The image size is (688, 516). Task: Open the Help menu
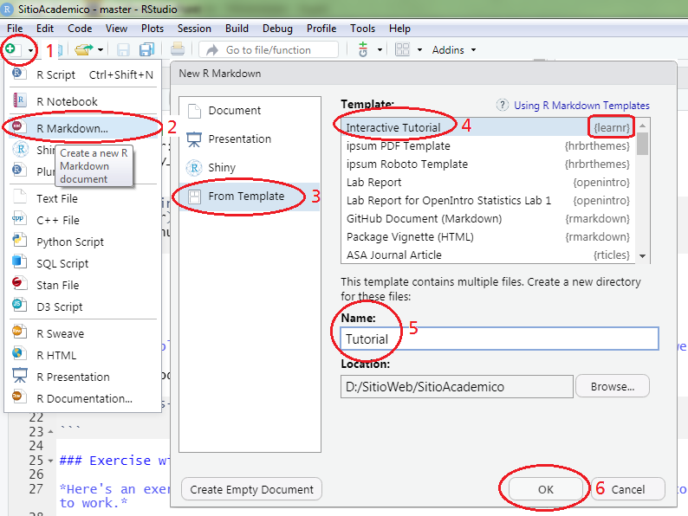tap(399, 29)
